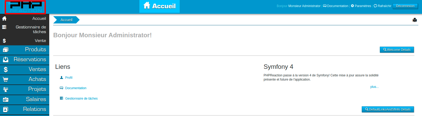Click the Welcome Détails button
This screenshot has width=422, height=116.
pyautogui.click(x=397, y=50)
